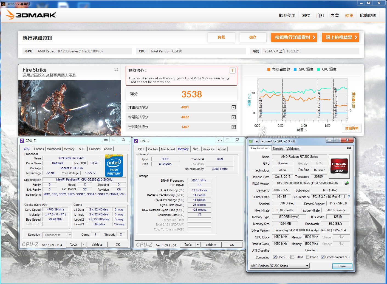
Task: Switch to 自訂 tab in 3DMark
Action: [320, 16]
